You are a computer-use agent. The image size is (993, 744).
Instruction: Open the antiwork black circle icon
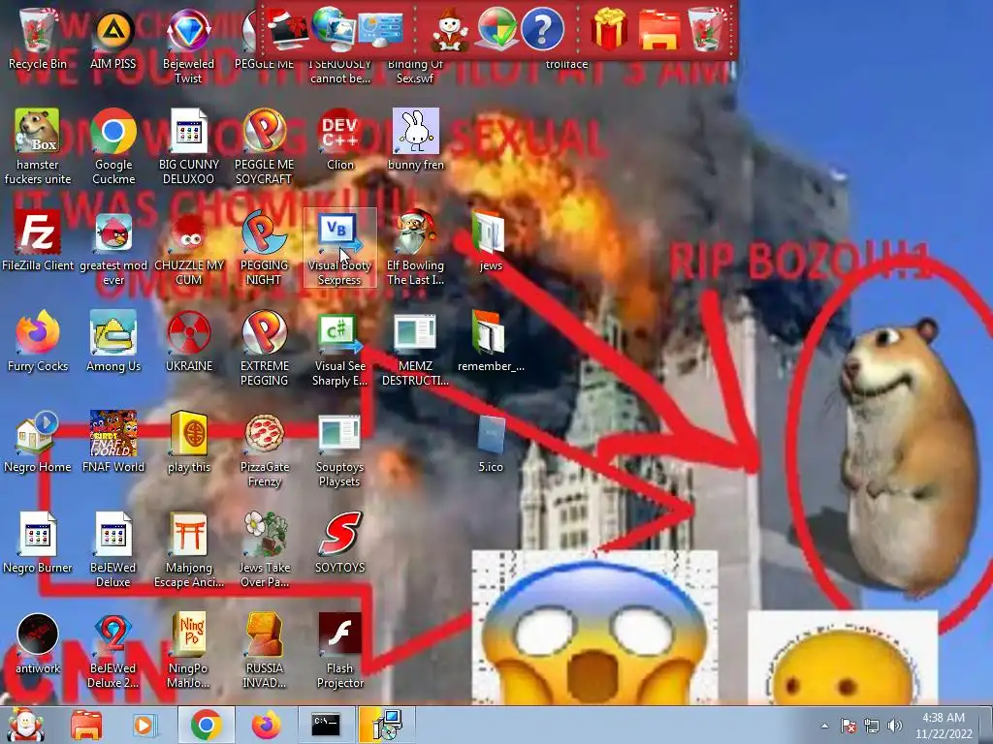(38, 643)
